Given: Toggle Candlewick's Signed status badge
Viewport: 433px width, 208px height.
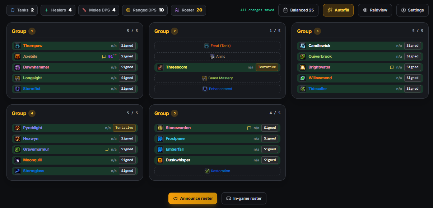Looking at the screenshot, I should pos(413,46).
